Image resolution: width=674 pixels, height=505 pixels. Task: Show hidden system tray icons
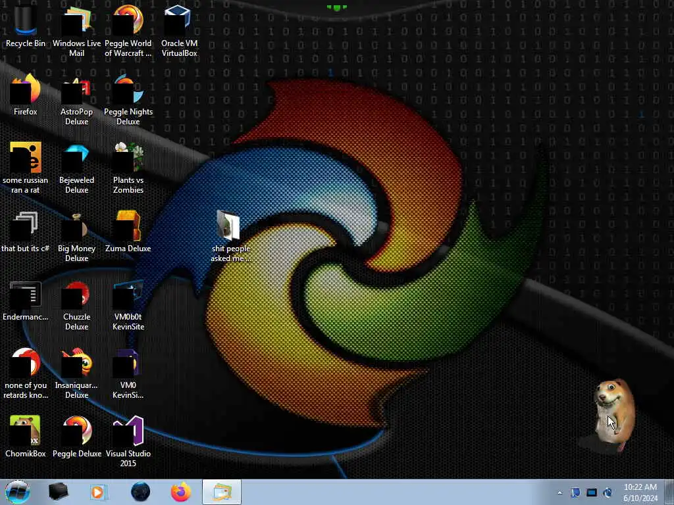(x=559, y=493)
